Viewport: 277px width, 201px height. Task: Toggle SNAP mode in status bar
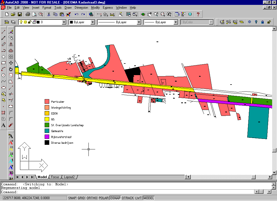click(x=72, y=198)
